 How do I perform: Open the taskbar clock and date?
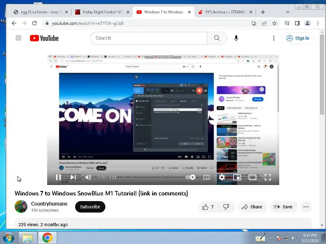tap(310, 238)
